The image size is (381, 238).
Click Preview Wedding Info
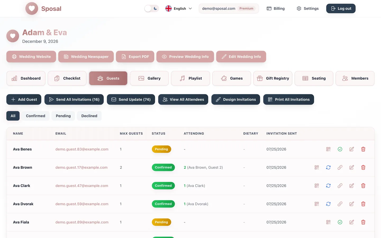(185, 57)
